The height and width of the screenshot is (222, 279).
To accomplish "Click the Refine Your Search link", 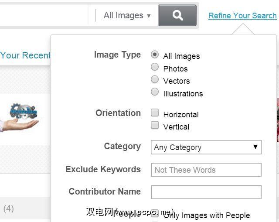I will (x=242, y=16).
